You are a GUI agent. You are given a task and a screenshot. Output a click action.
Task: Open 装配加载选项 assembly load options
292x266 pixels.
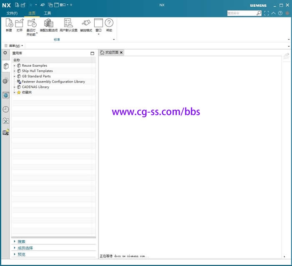[48, 25]
